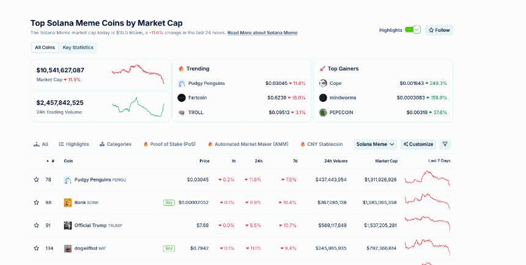Click the Buy button for dogwifhat

point(169,249)
